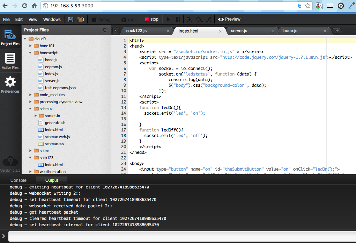Viewport: 356px width, 243px height.
Task: Click the Preview eye button
Action: 229,20
